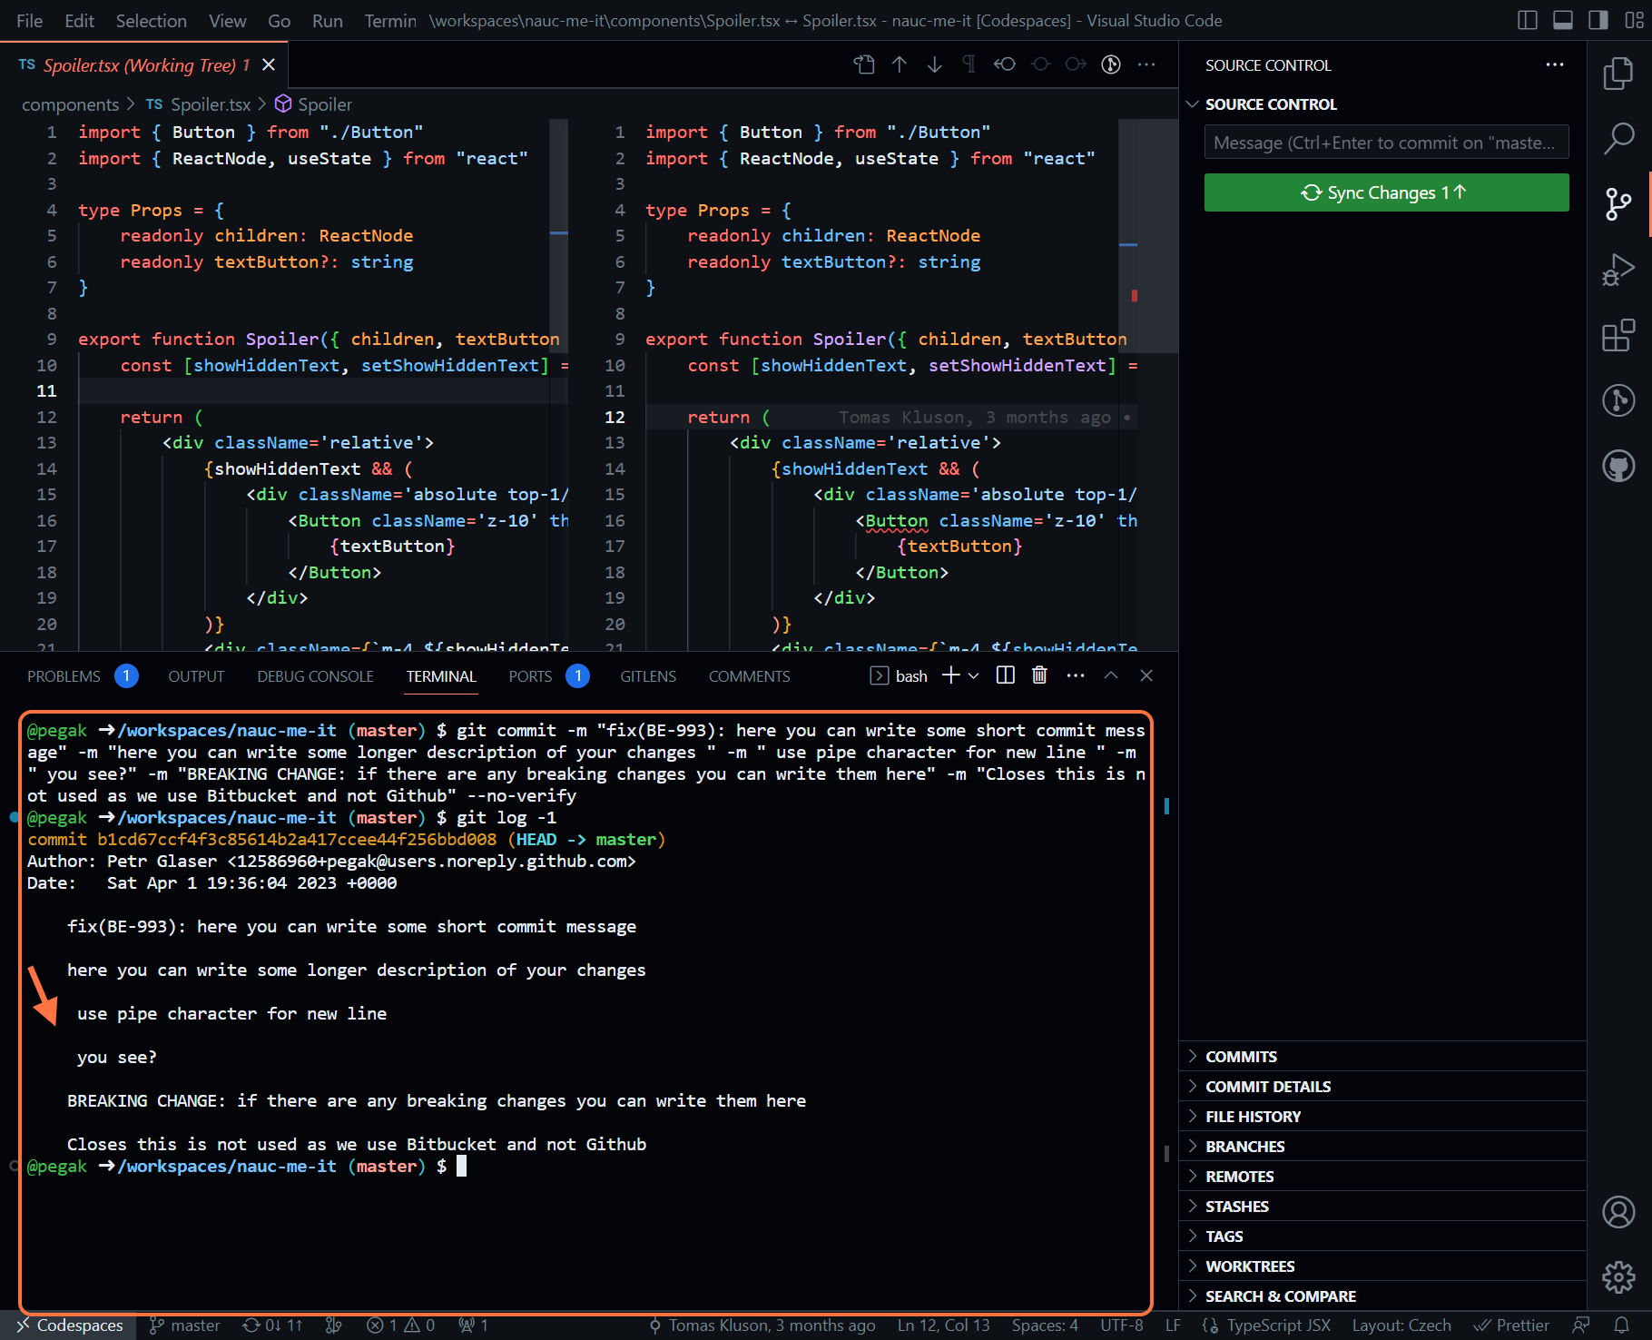The width and height of the screenshot is (1652, 1340).
Task: Go to next change arrow in diff toolbar
Action: pos(934,64)
